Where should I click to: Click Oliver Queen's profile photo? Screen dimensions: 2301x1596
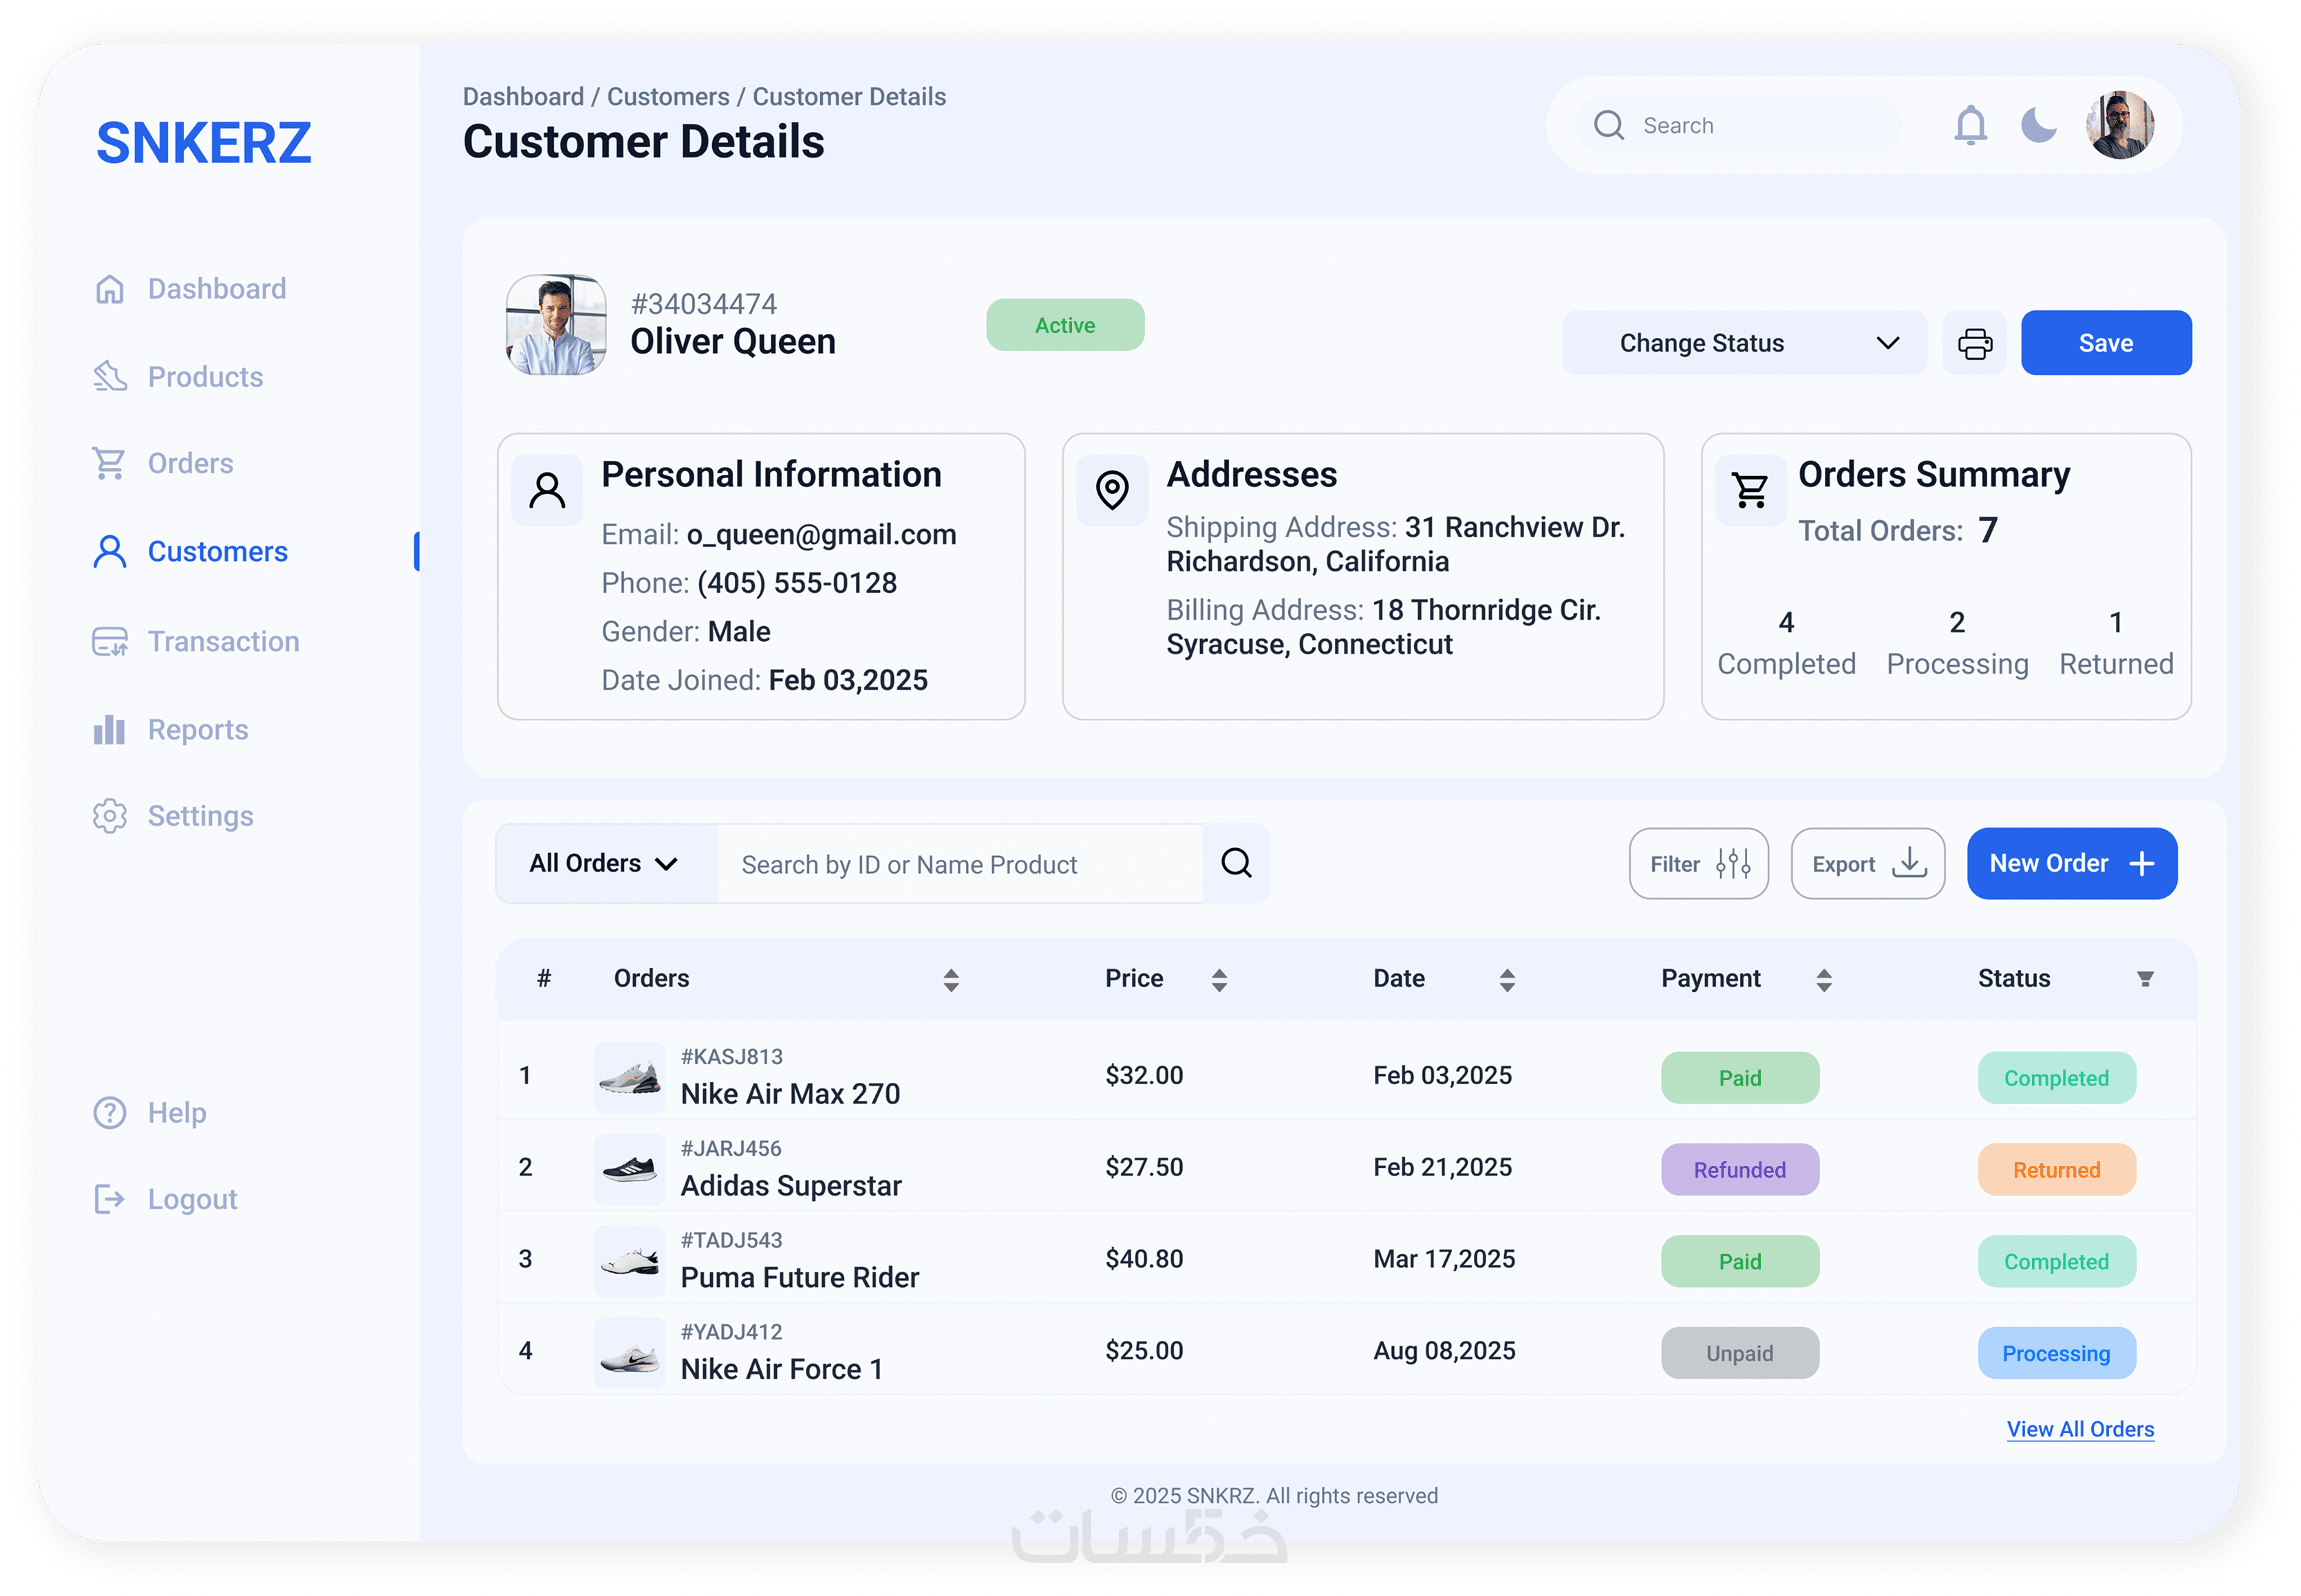pyautogui.click(x=556, y=325)
